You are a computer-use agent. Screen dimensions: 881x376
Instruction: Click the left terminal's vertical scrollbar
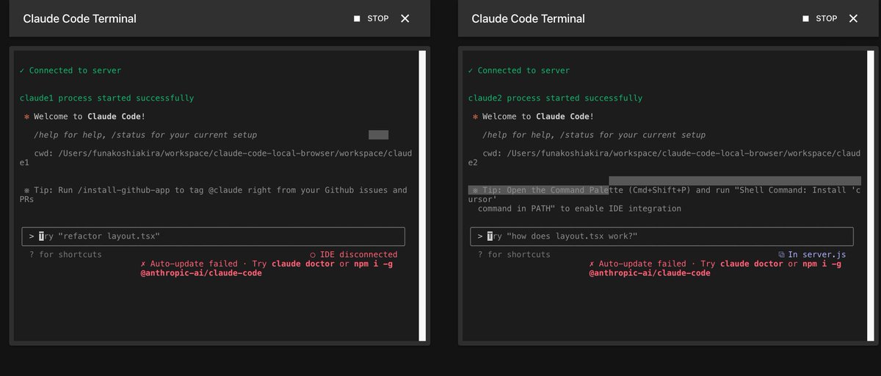coord(422,196)
